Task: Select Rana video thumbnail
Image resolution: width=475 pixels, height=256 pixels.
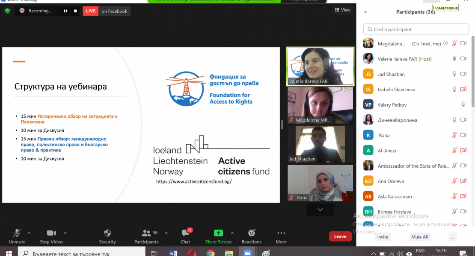Action: coord(320,183)
